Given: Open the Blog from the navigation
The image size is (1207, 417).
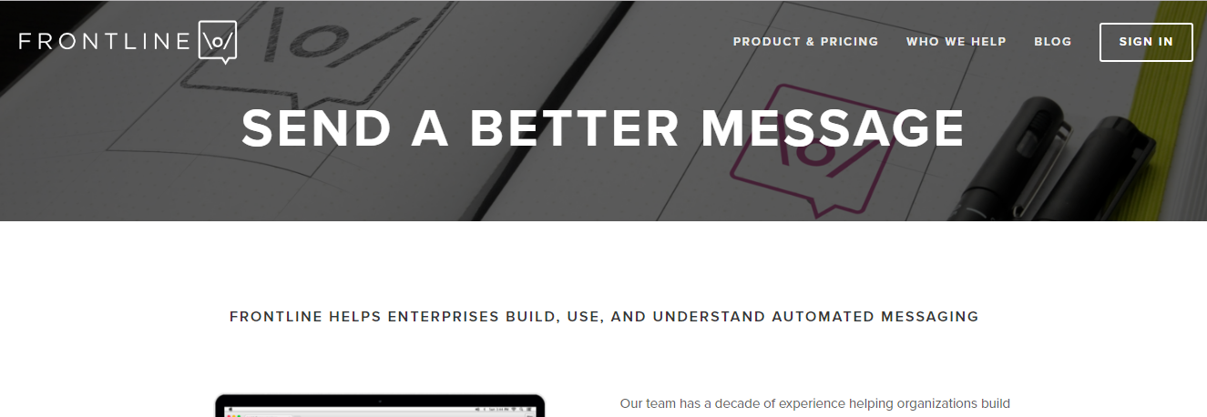Looking at the screenshot, I should pyautogui.click(x=1052, y=42).
